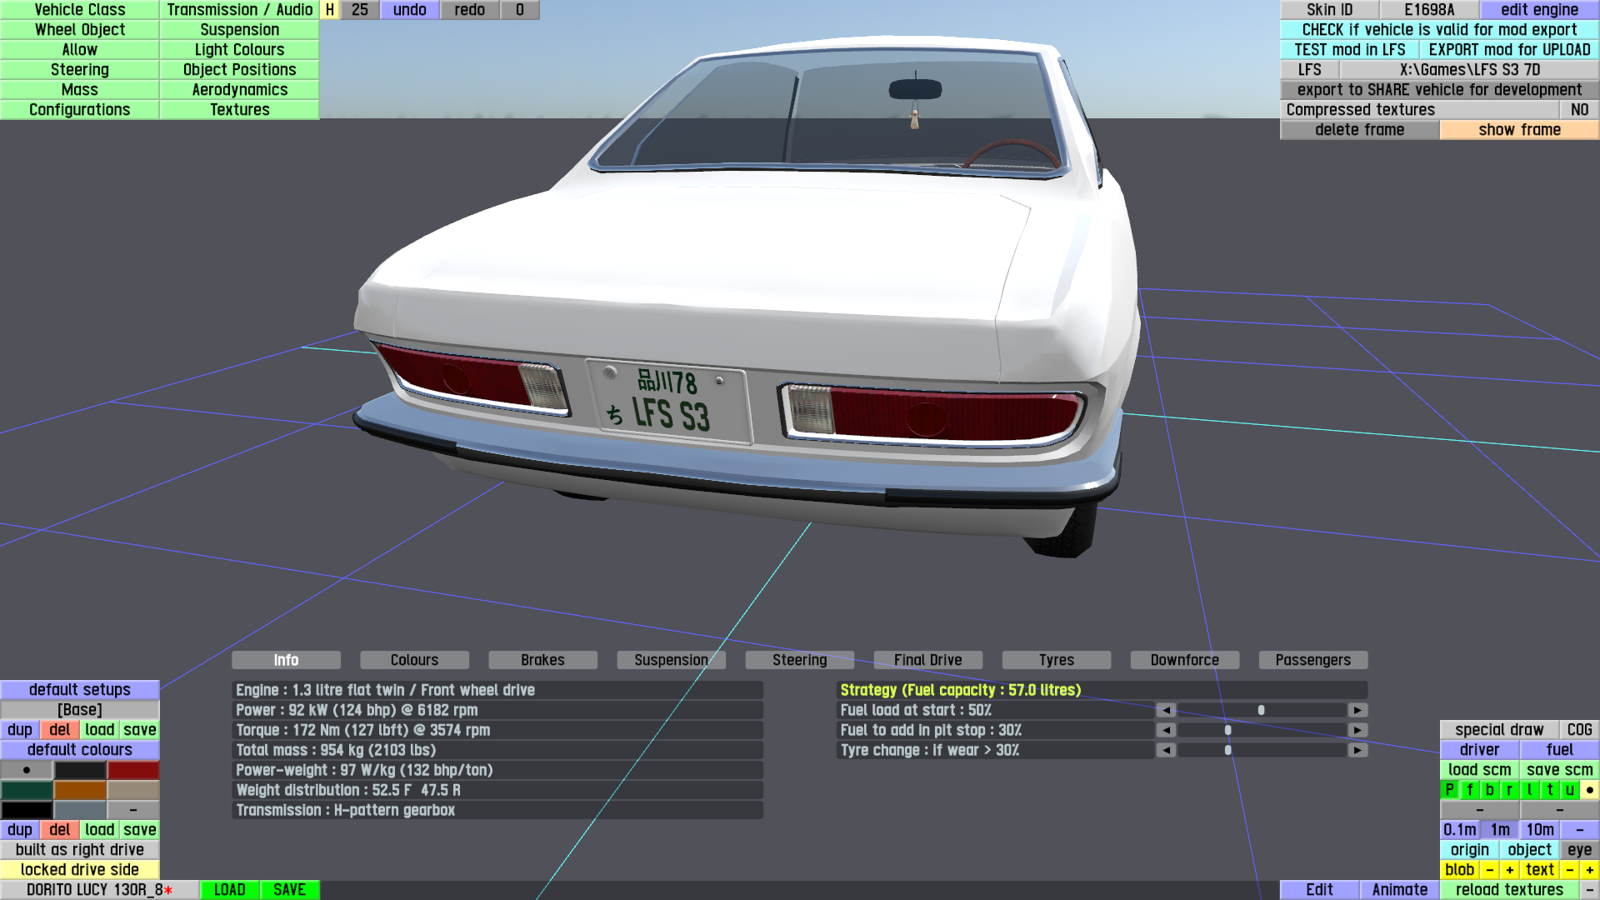This screenshot has height=900, width=1600.
Task: Click the 'H' indicator beside Transmission / Audio
Action: pyautogui.click(x=330, y=10)
